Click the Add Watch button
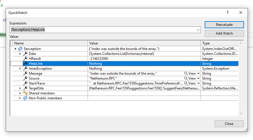This screenshot has height=140, width=253. click(x=224, y=33)
